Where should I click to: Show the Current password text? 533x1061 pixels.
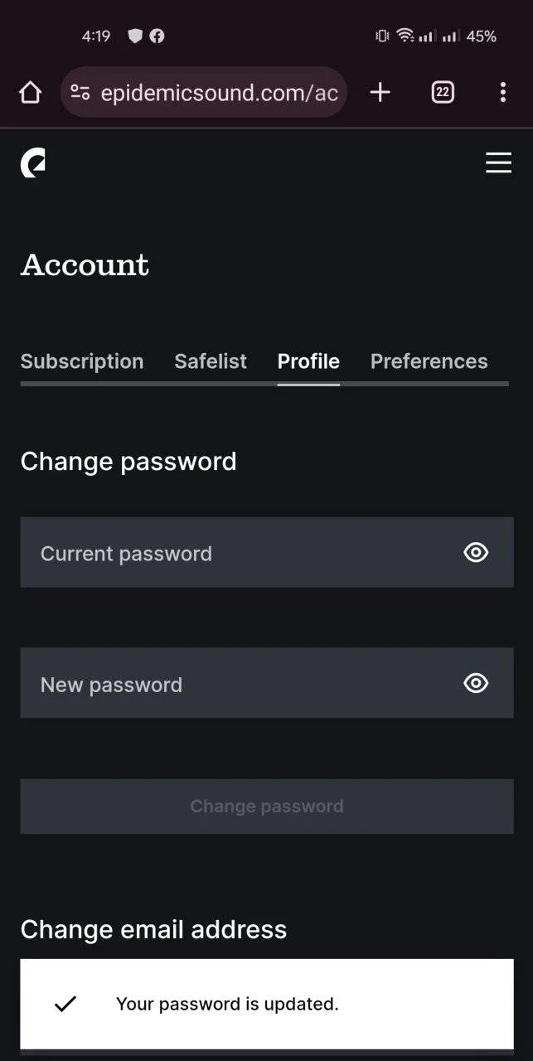click(476, 552)
